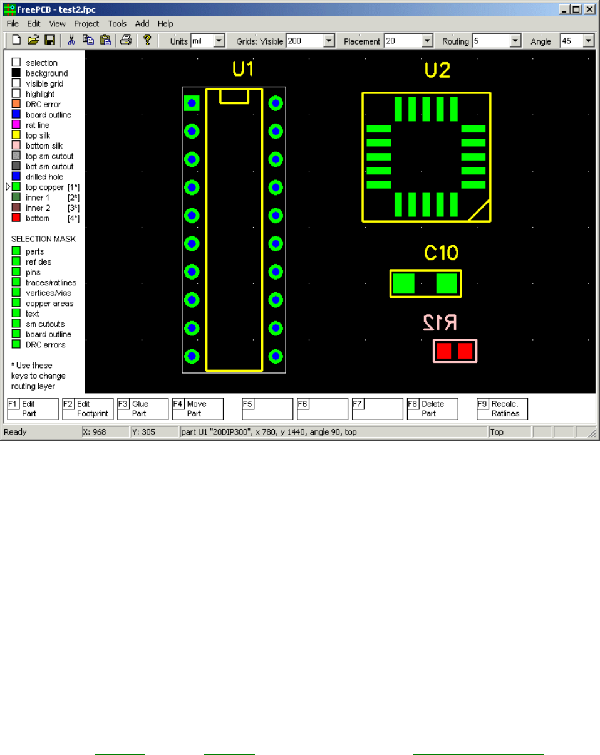The image size is (600, 755).
Task: Toggle the text selection mask
Action: pos(16,314)
